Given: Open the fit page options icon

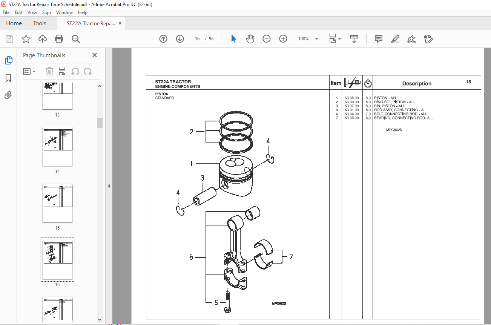Looking at the screenshot, I should [334, 39].
